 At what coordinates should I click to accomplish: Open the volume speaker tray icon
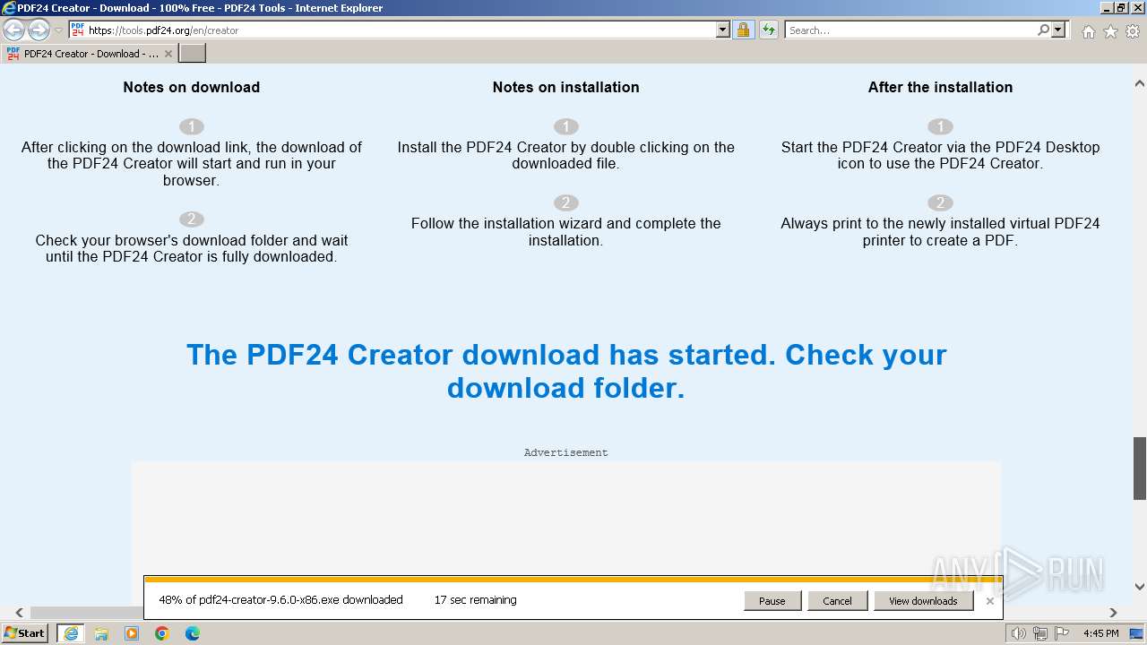point(1019,633)
